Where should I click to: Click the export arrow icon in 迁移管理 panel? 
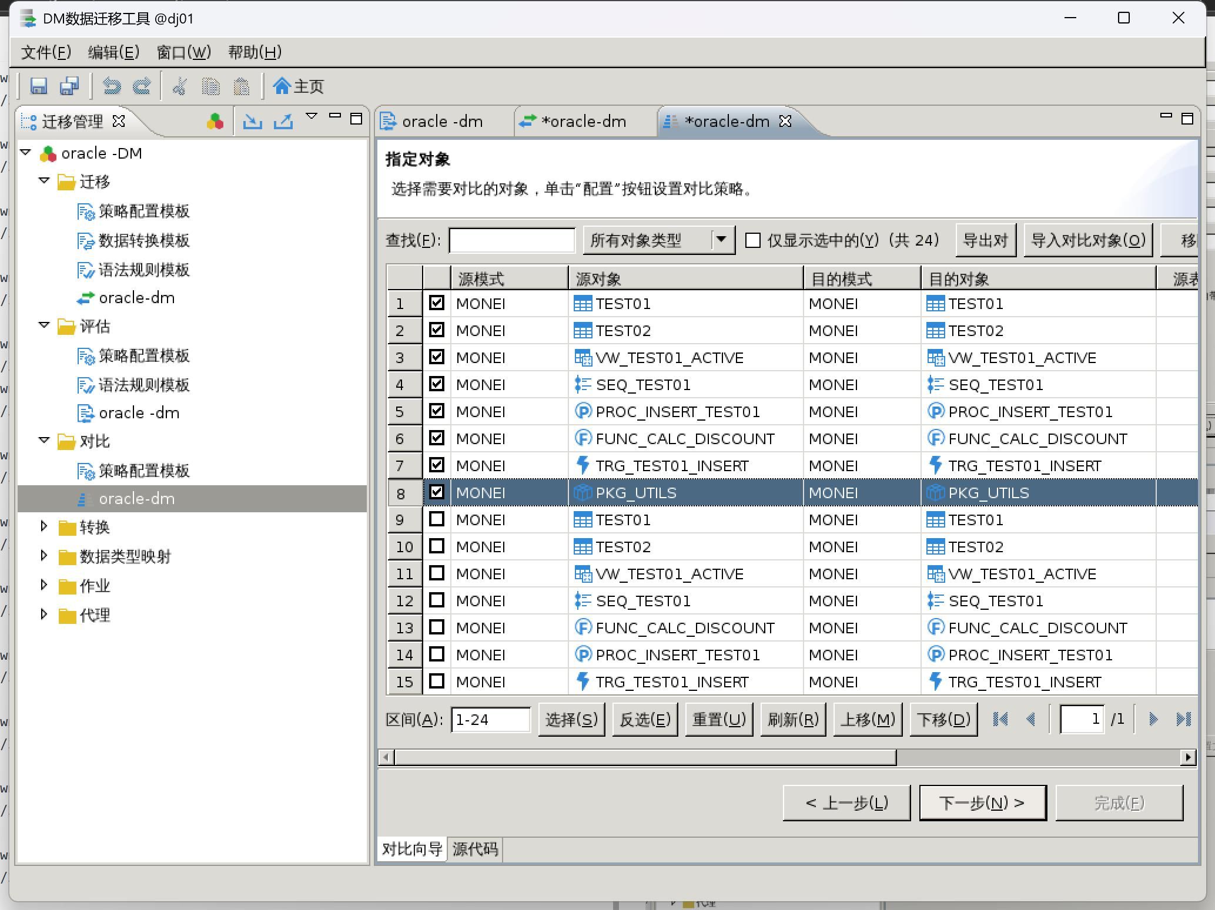pos(283,122)
